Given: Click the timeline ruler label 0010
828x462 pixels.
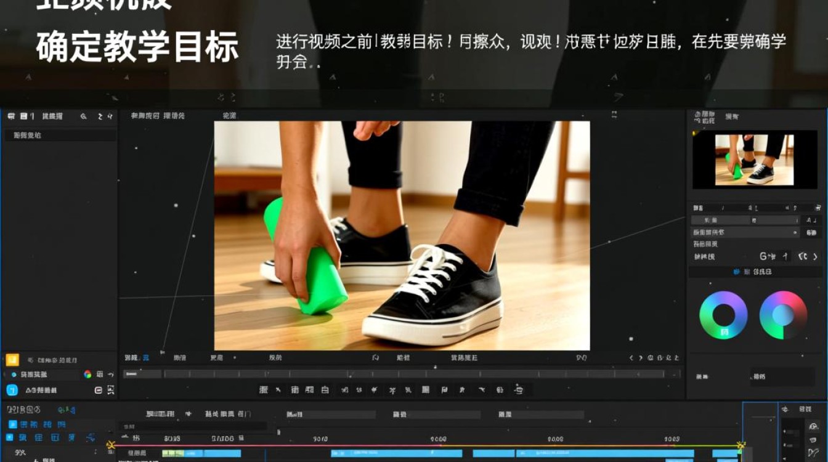Looking at the screenshot, I should [320, 439].
